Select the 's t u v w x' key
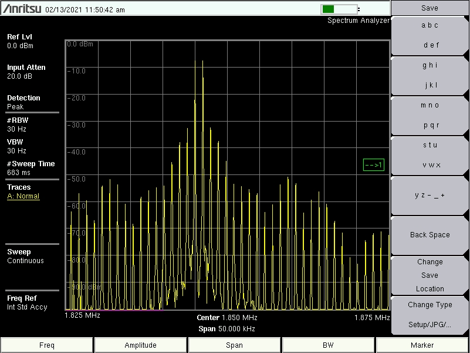470x353 pixels. (x=430, y=155)
